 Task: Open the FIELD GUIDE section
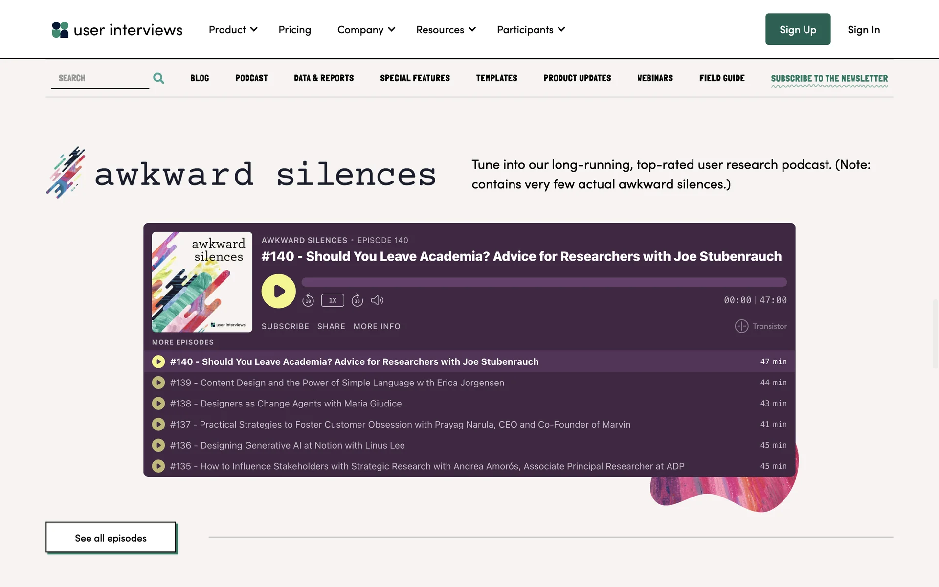pyautogui.click(x=722, y=78)
